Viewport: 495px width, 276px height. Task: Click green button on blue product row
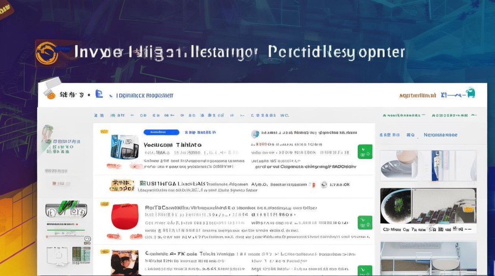365,152
